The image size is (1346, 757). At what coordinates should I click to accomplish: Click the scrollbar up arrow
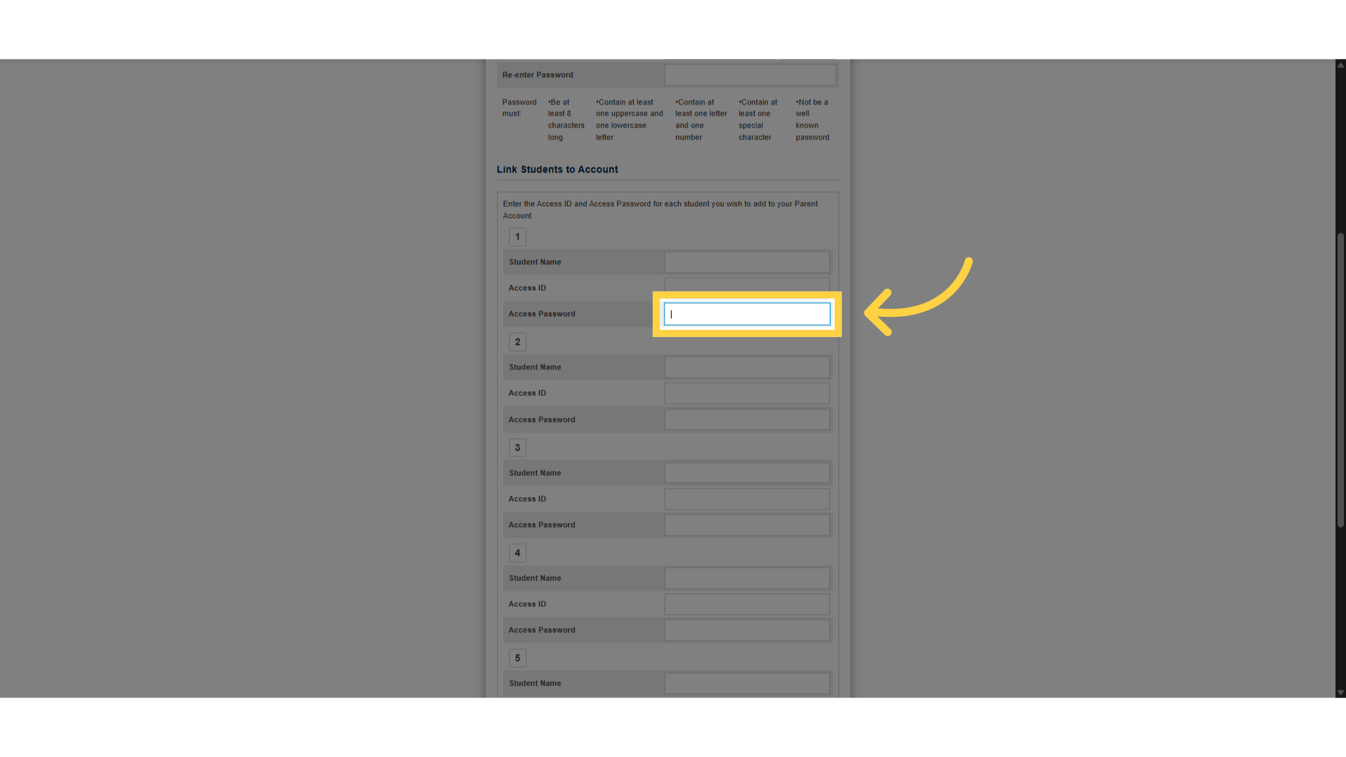(x=1340, y=64)
